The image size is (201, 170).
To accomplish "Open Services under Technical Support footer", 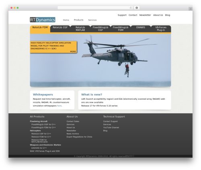I will 107,125.
